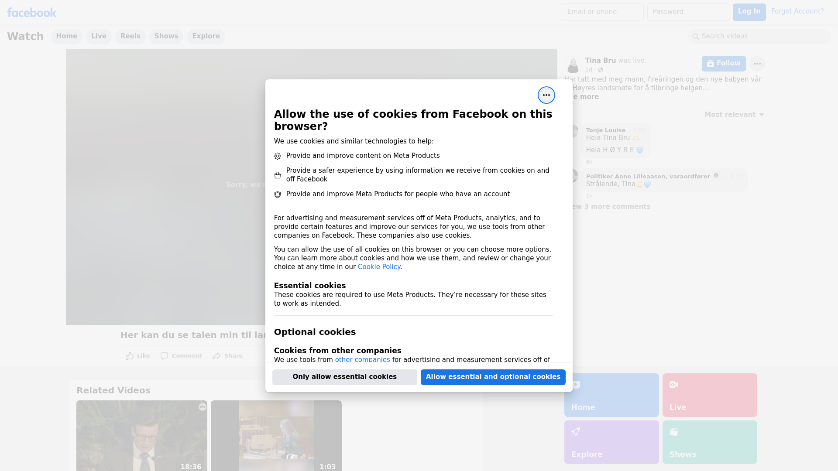Click the Essential cookies heading
Viewport: 838px width, 471px height.
pos(310,286)
